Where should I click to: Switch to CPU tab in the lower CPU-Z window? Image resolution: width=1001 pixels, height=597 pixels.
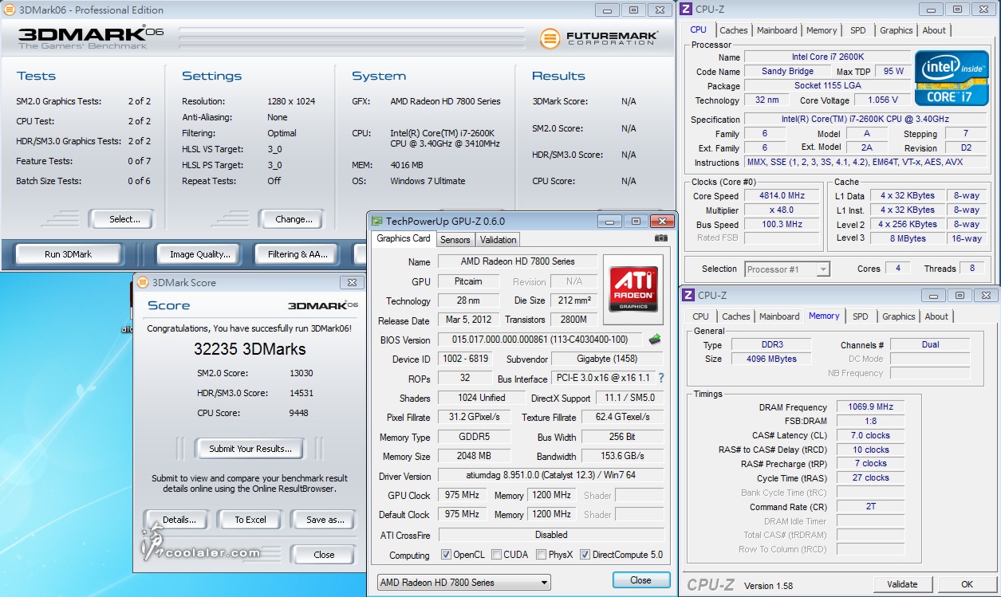coord(700,316)
